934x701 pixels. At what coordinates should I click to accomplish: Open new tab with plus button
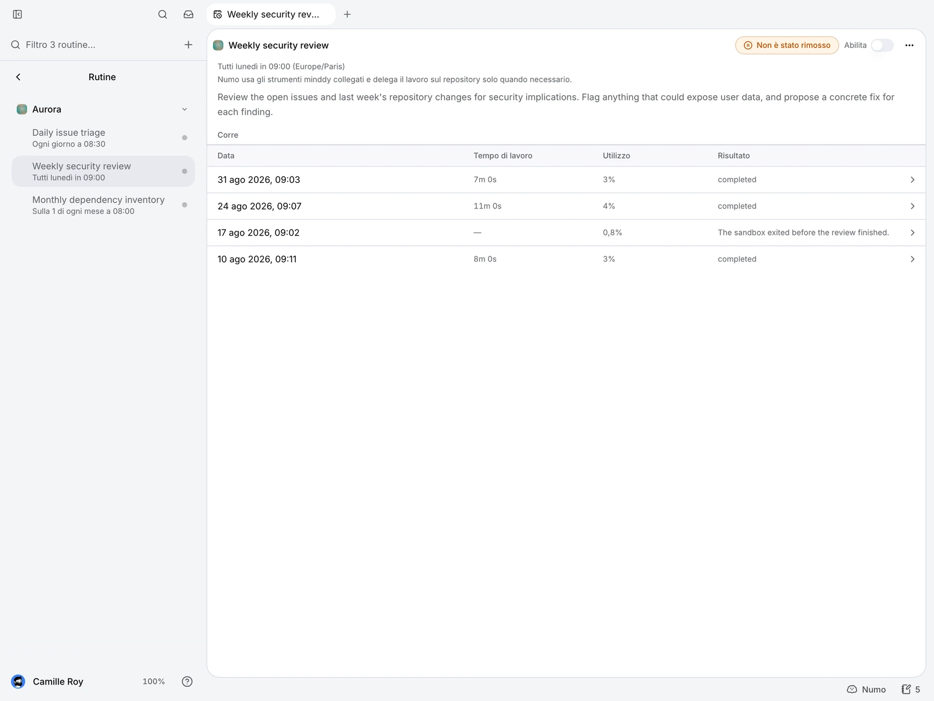347,14
